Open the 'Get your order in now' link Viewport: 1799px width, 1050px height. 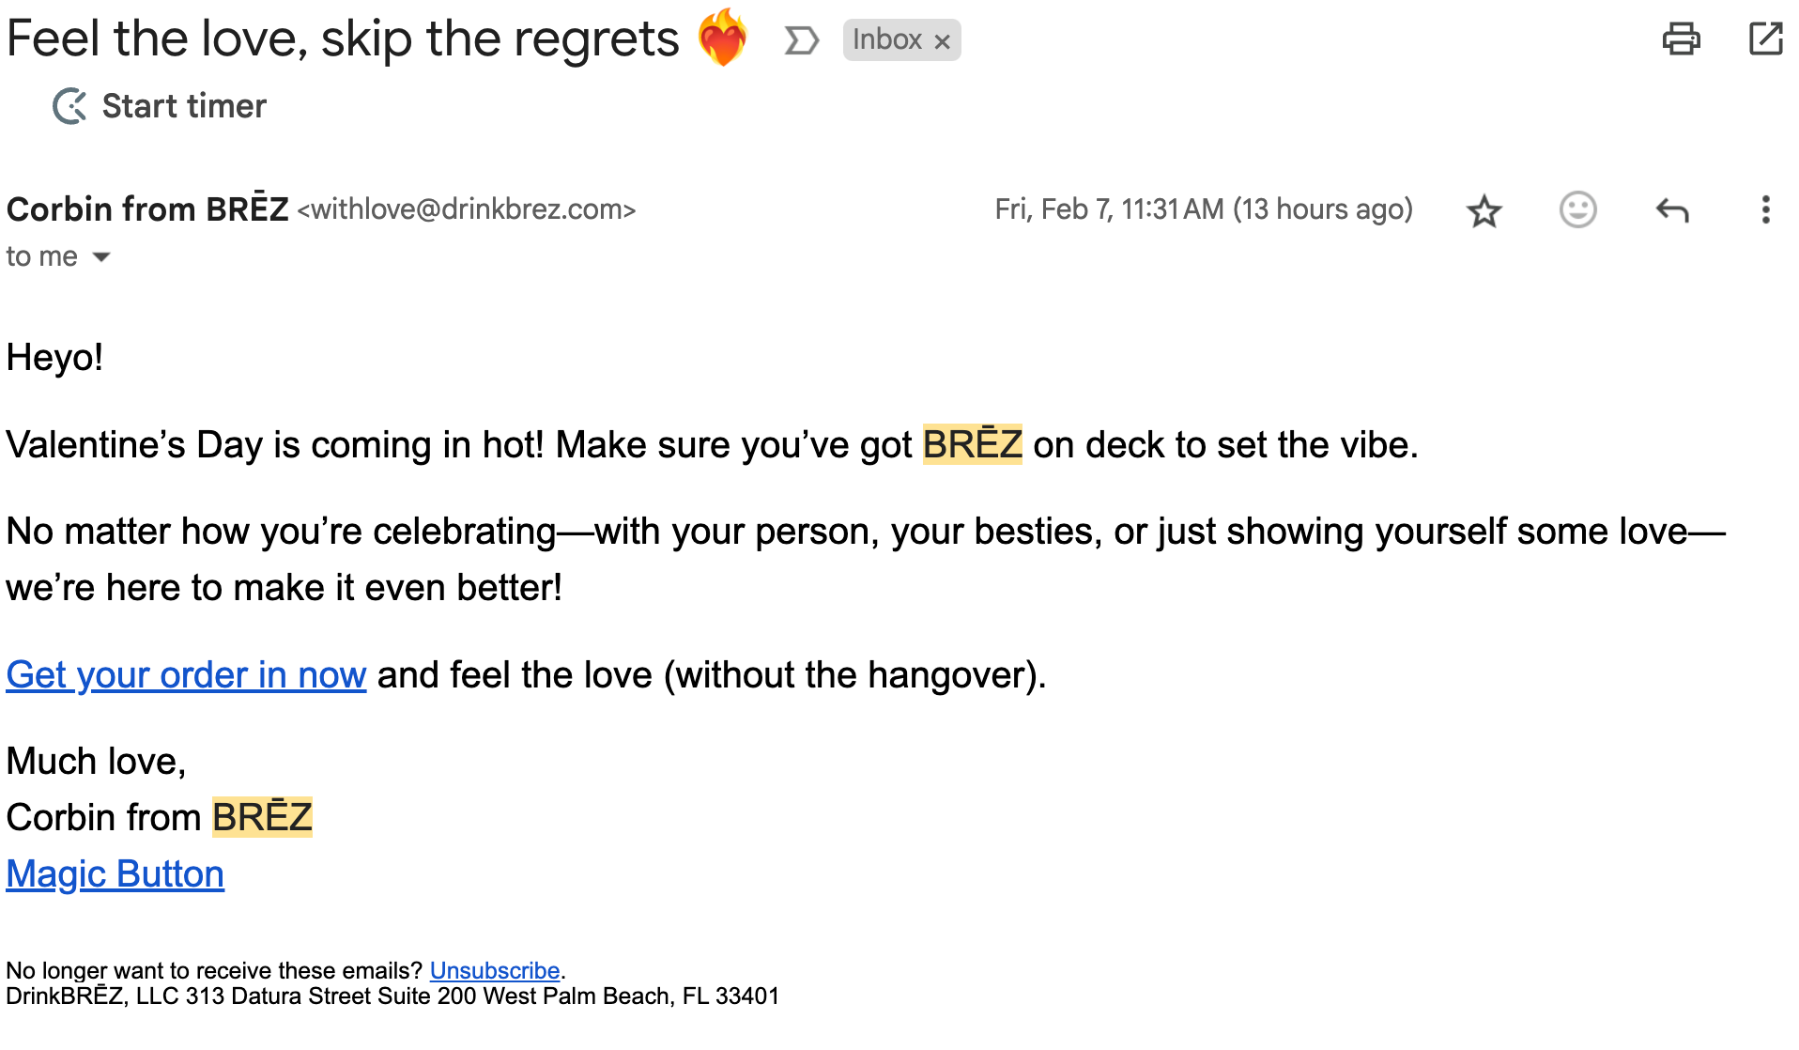point(186,674)
